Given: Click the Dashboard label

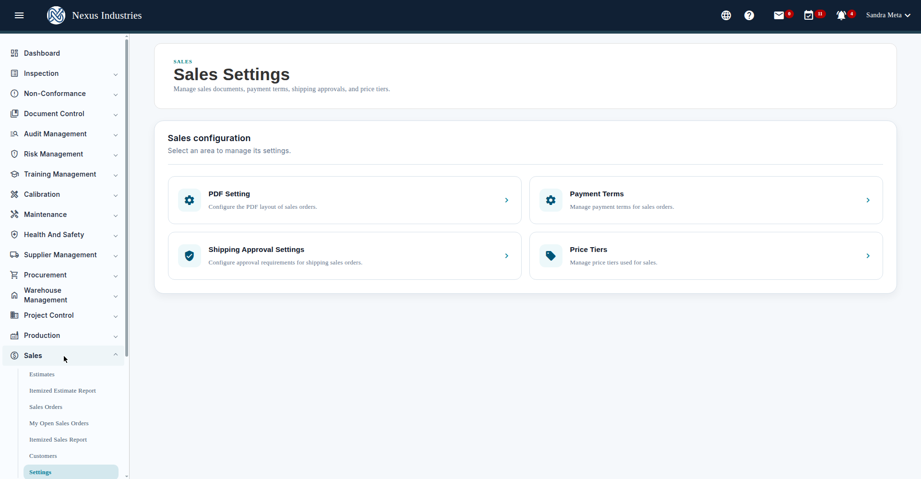Looking at the screenshot, I should point(42,53).
